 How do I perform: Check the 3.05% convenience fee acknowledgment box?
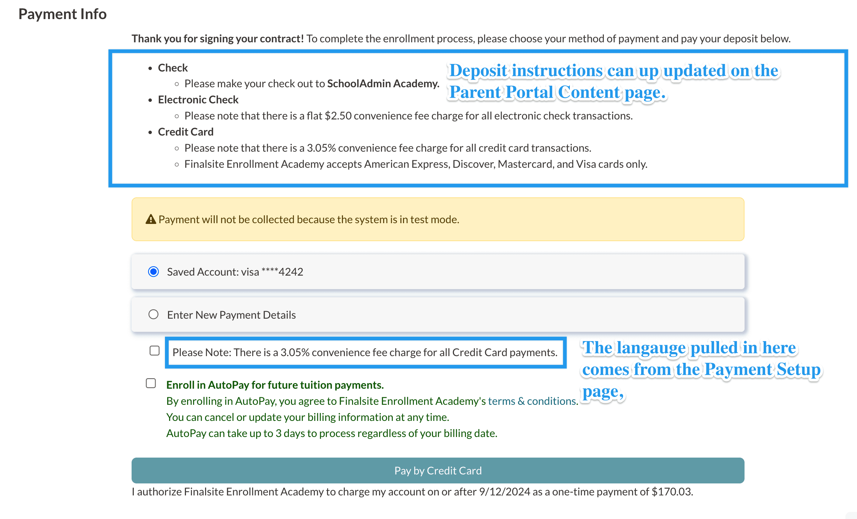[154, 351]
